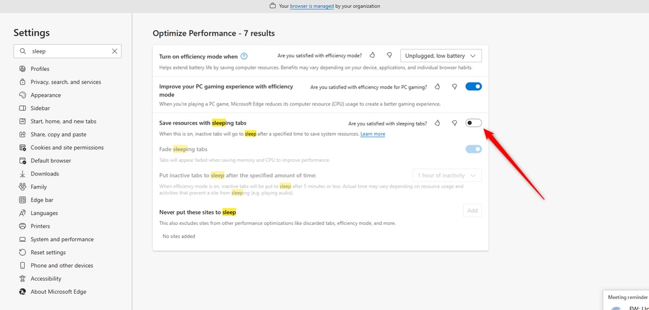The width and height of the screenshot is (649, 310).
Task: Open Cookies and site permissions page
Action: [67, 148]
